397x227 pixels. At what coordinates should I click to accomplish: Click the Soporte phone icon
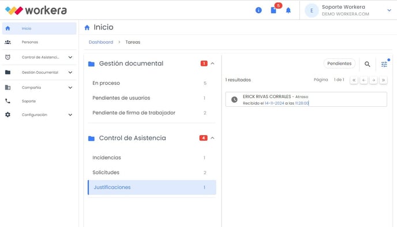8,101
